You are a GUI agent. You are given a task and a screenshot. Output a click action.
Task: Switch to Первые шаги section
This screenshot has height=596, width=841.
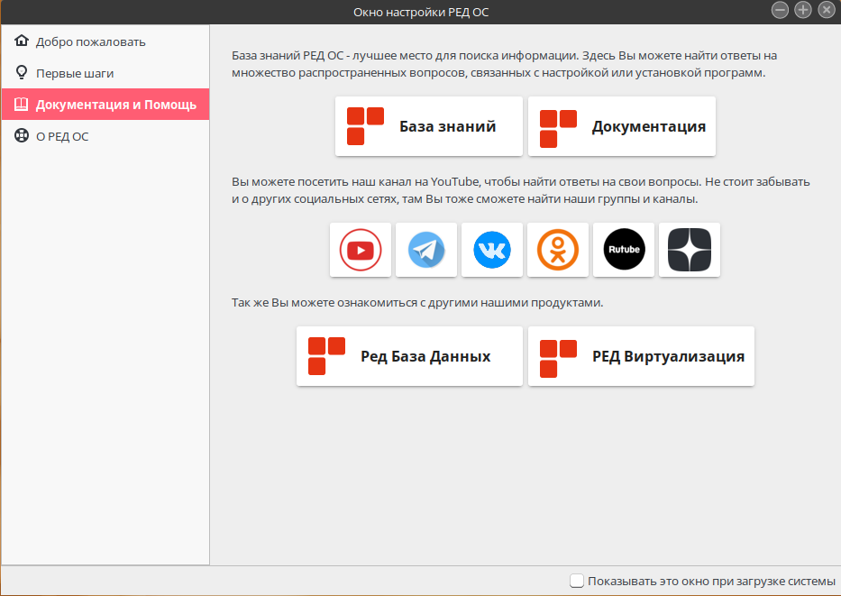[x=105, y=73]
